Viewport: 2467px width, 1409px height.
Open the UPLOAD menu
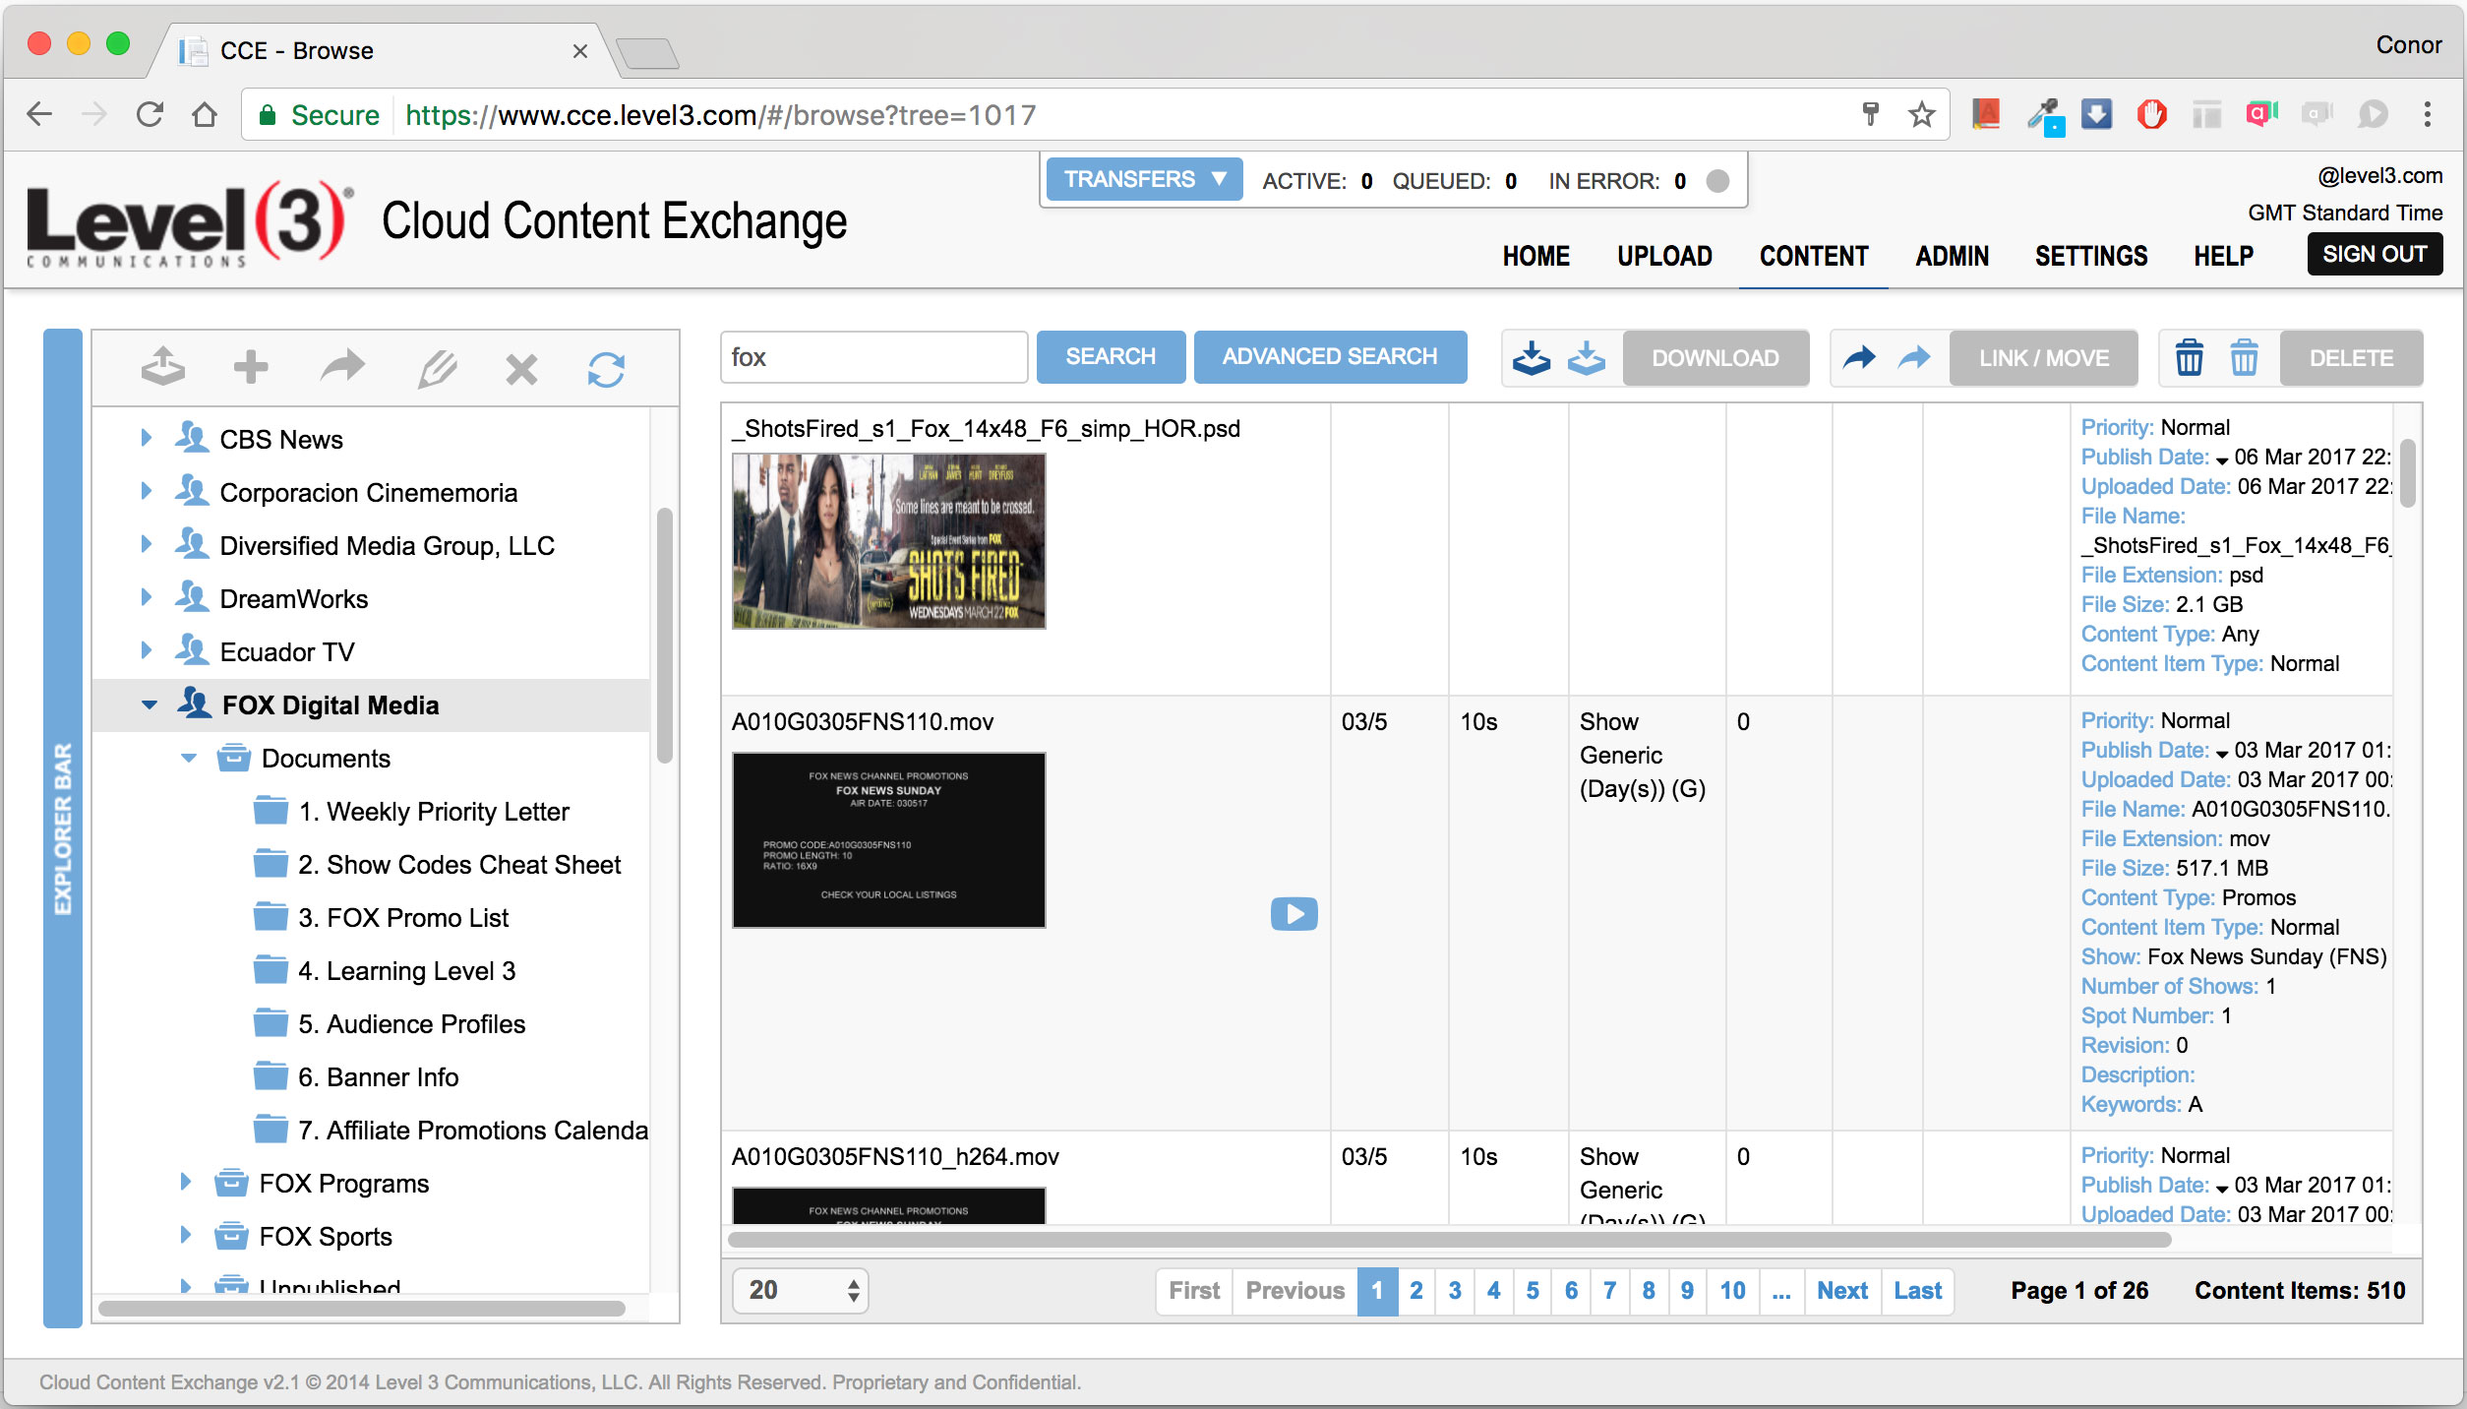click(x=1664, y=256)
